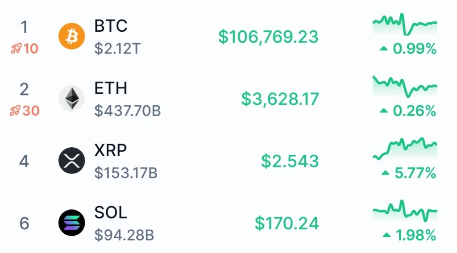Open the XRP sparkline price chart
The width and height of the screenshot is (457, 253).
405,149
